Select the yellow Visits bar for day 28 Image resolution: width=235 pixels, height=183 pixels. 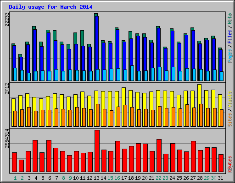tap(199, 94)
